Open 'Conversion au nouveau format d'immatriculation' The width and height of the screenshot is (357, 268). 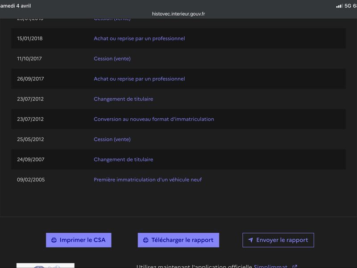(x=154, y=119)
